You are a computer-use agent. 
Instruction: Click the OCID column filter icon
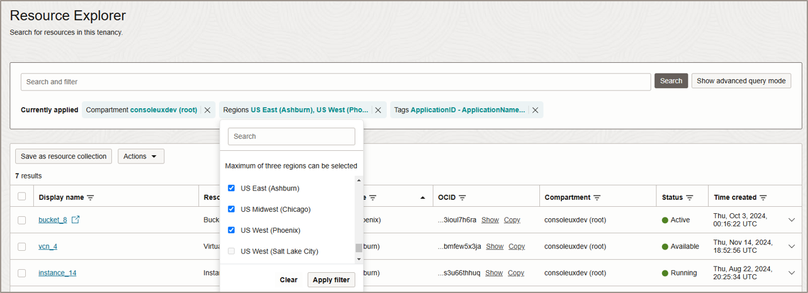[x=463, y=197]
